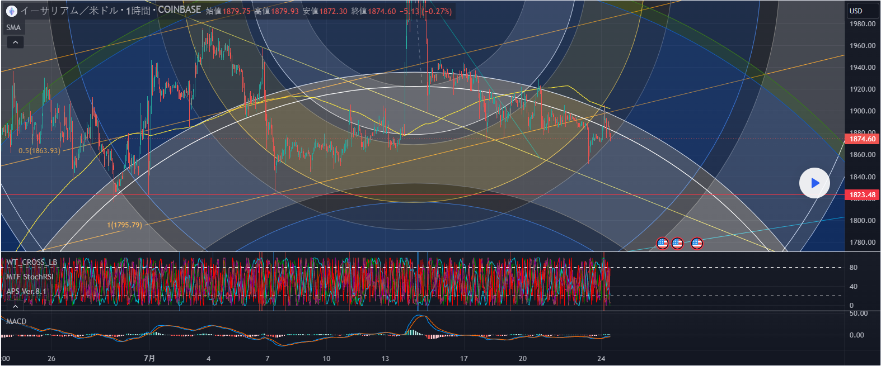Click the 7月 date on the time axis
This screenshot has width=881, height=366.
(x=149, y=358)
